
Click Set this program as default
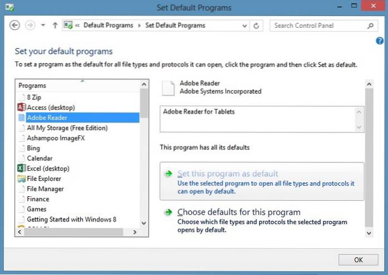[227, 174]
